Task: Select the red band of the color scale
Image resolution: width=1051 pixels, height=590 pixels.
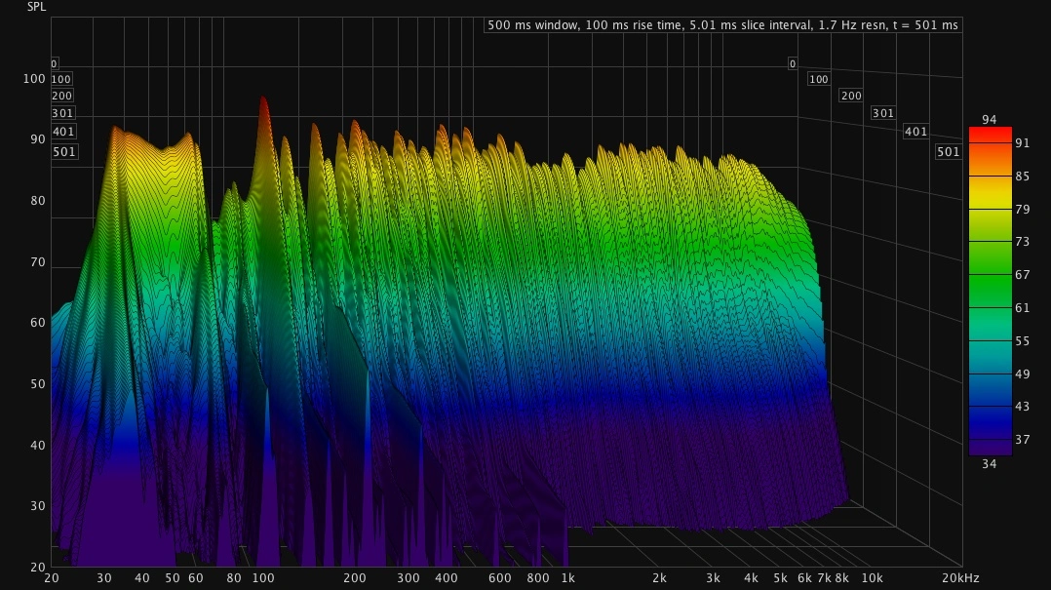Action: (x=990, y=138)
